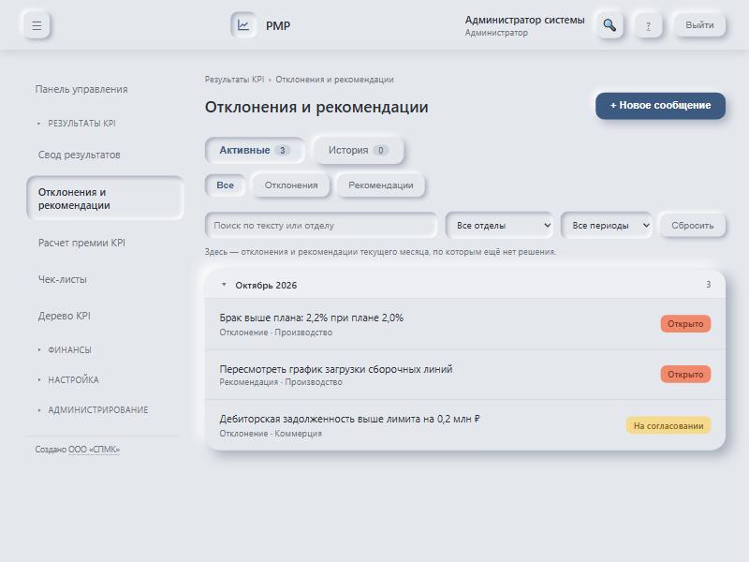Open Пересмотреть график загрузки сборочных линий row
The image size is (749, 562).
point(464,375)
